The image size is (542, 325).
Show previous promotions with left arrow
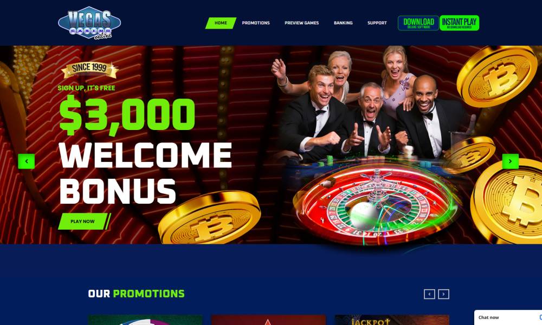click(x=429, y=294)
